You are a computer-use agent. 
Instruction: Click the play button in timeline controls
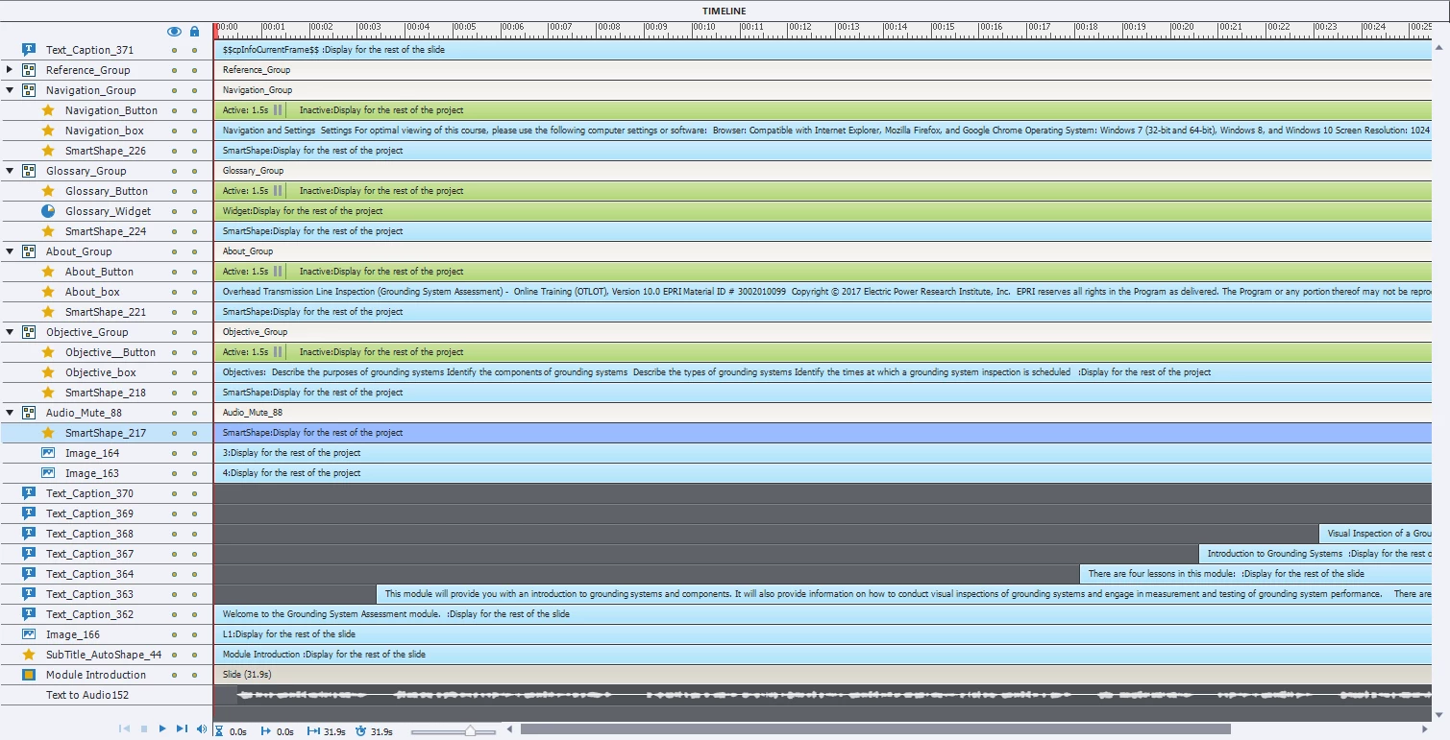pos(162,729)
